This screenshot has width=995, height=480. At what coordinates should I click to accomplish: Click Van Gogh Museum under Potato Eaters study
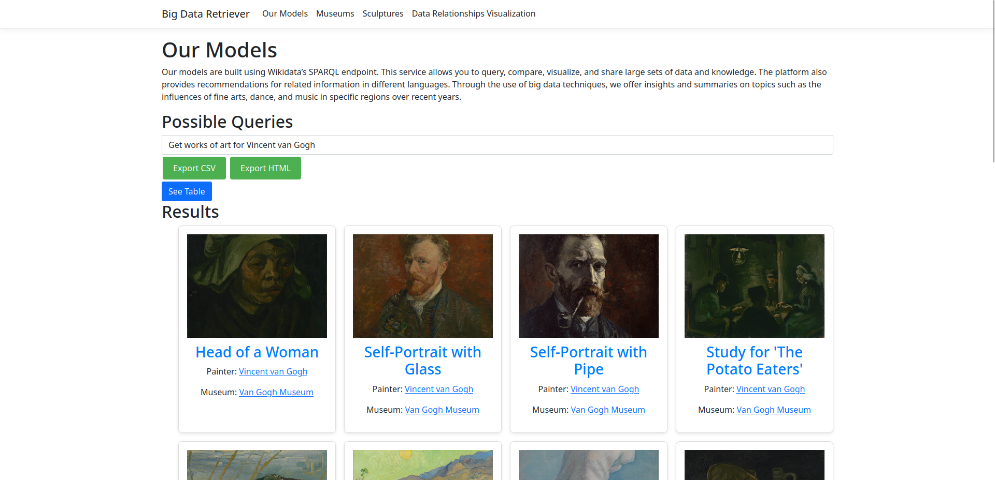click(x=773, y=410)
